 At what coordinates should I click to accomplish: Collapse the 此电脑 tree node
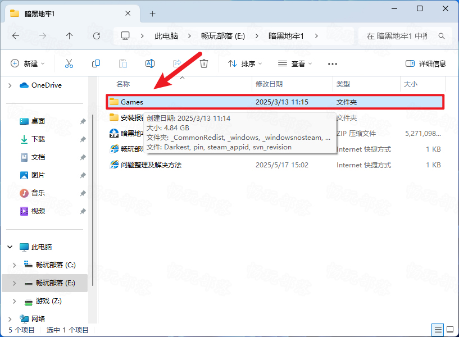coord(10,247)
